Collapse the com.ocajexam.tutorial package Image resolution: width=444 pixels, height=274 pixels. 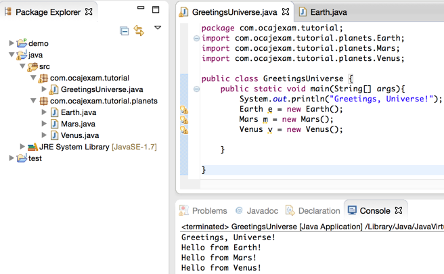pos(33,77)
